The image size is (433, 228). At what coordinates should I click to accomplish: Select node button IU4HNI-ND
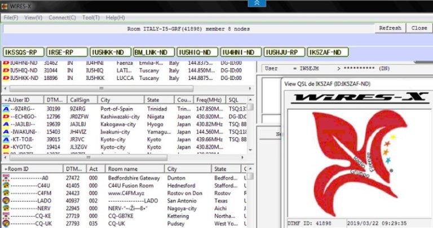pos(241,52)
